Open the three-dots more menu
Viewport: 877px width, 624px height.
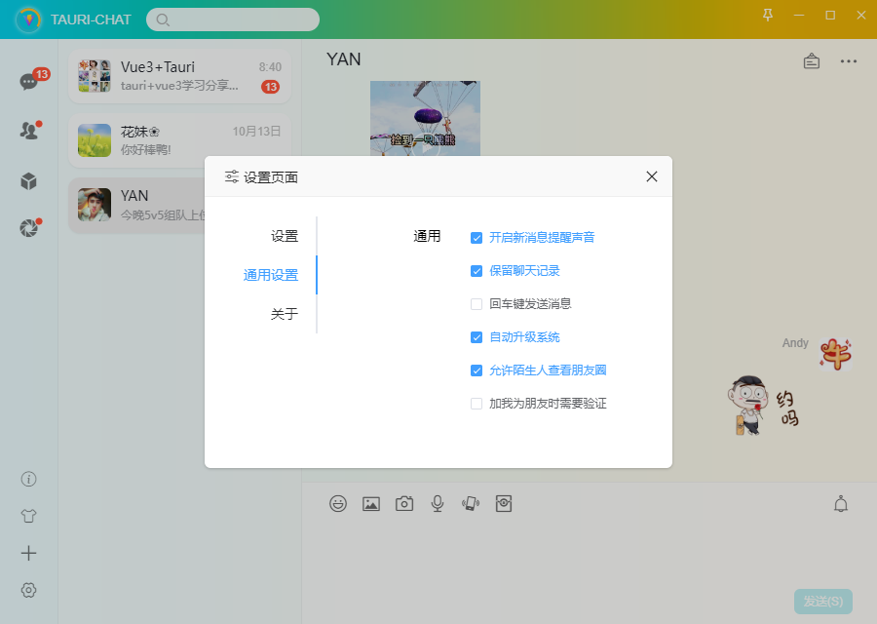tap(849, 61)
